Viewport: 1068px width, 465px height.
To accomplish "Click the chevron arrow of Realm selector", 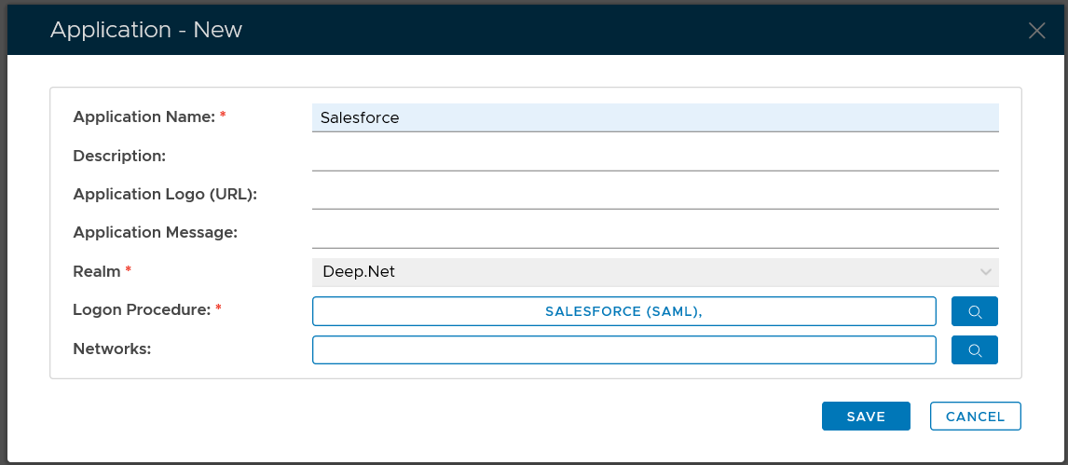I will tap(985, 272).
